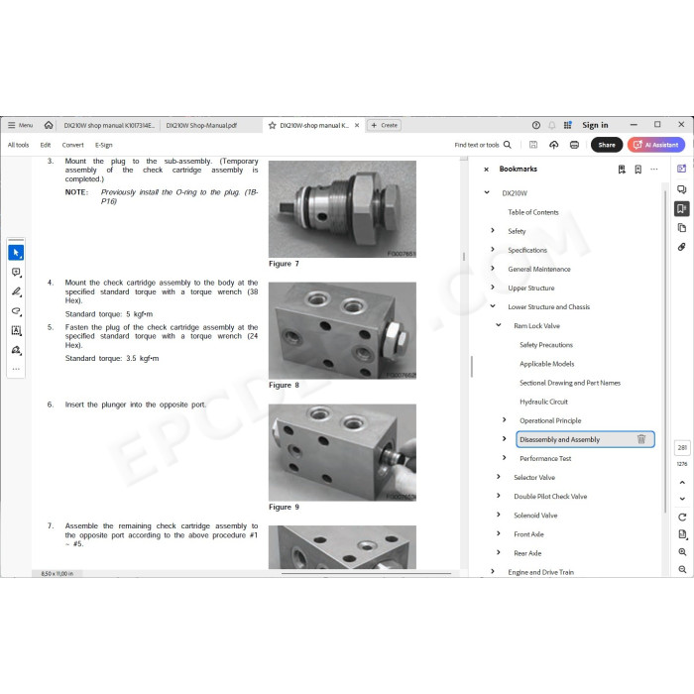Upload document to cloud icon
This screenshot has width=694, height=694.
(x=553, y=145)
